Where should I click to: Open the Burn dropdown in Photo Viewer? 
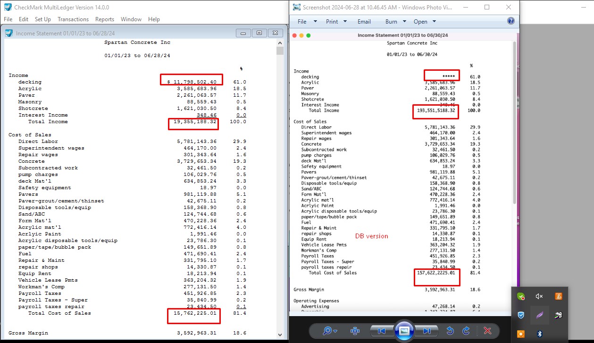point(395,21)
